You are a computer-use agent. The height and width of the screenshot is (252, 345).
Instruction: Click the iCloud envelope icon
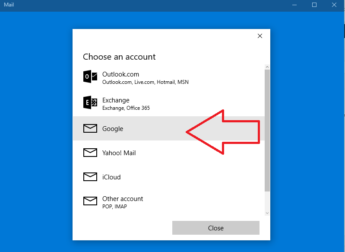pos(90,177)
